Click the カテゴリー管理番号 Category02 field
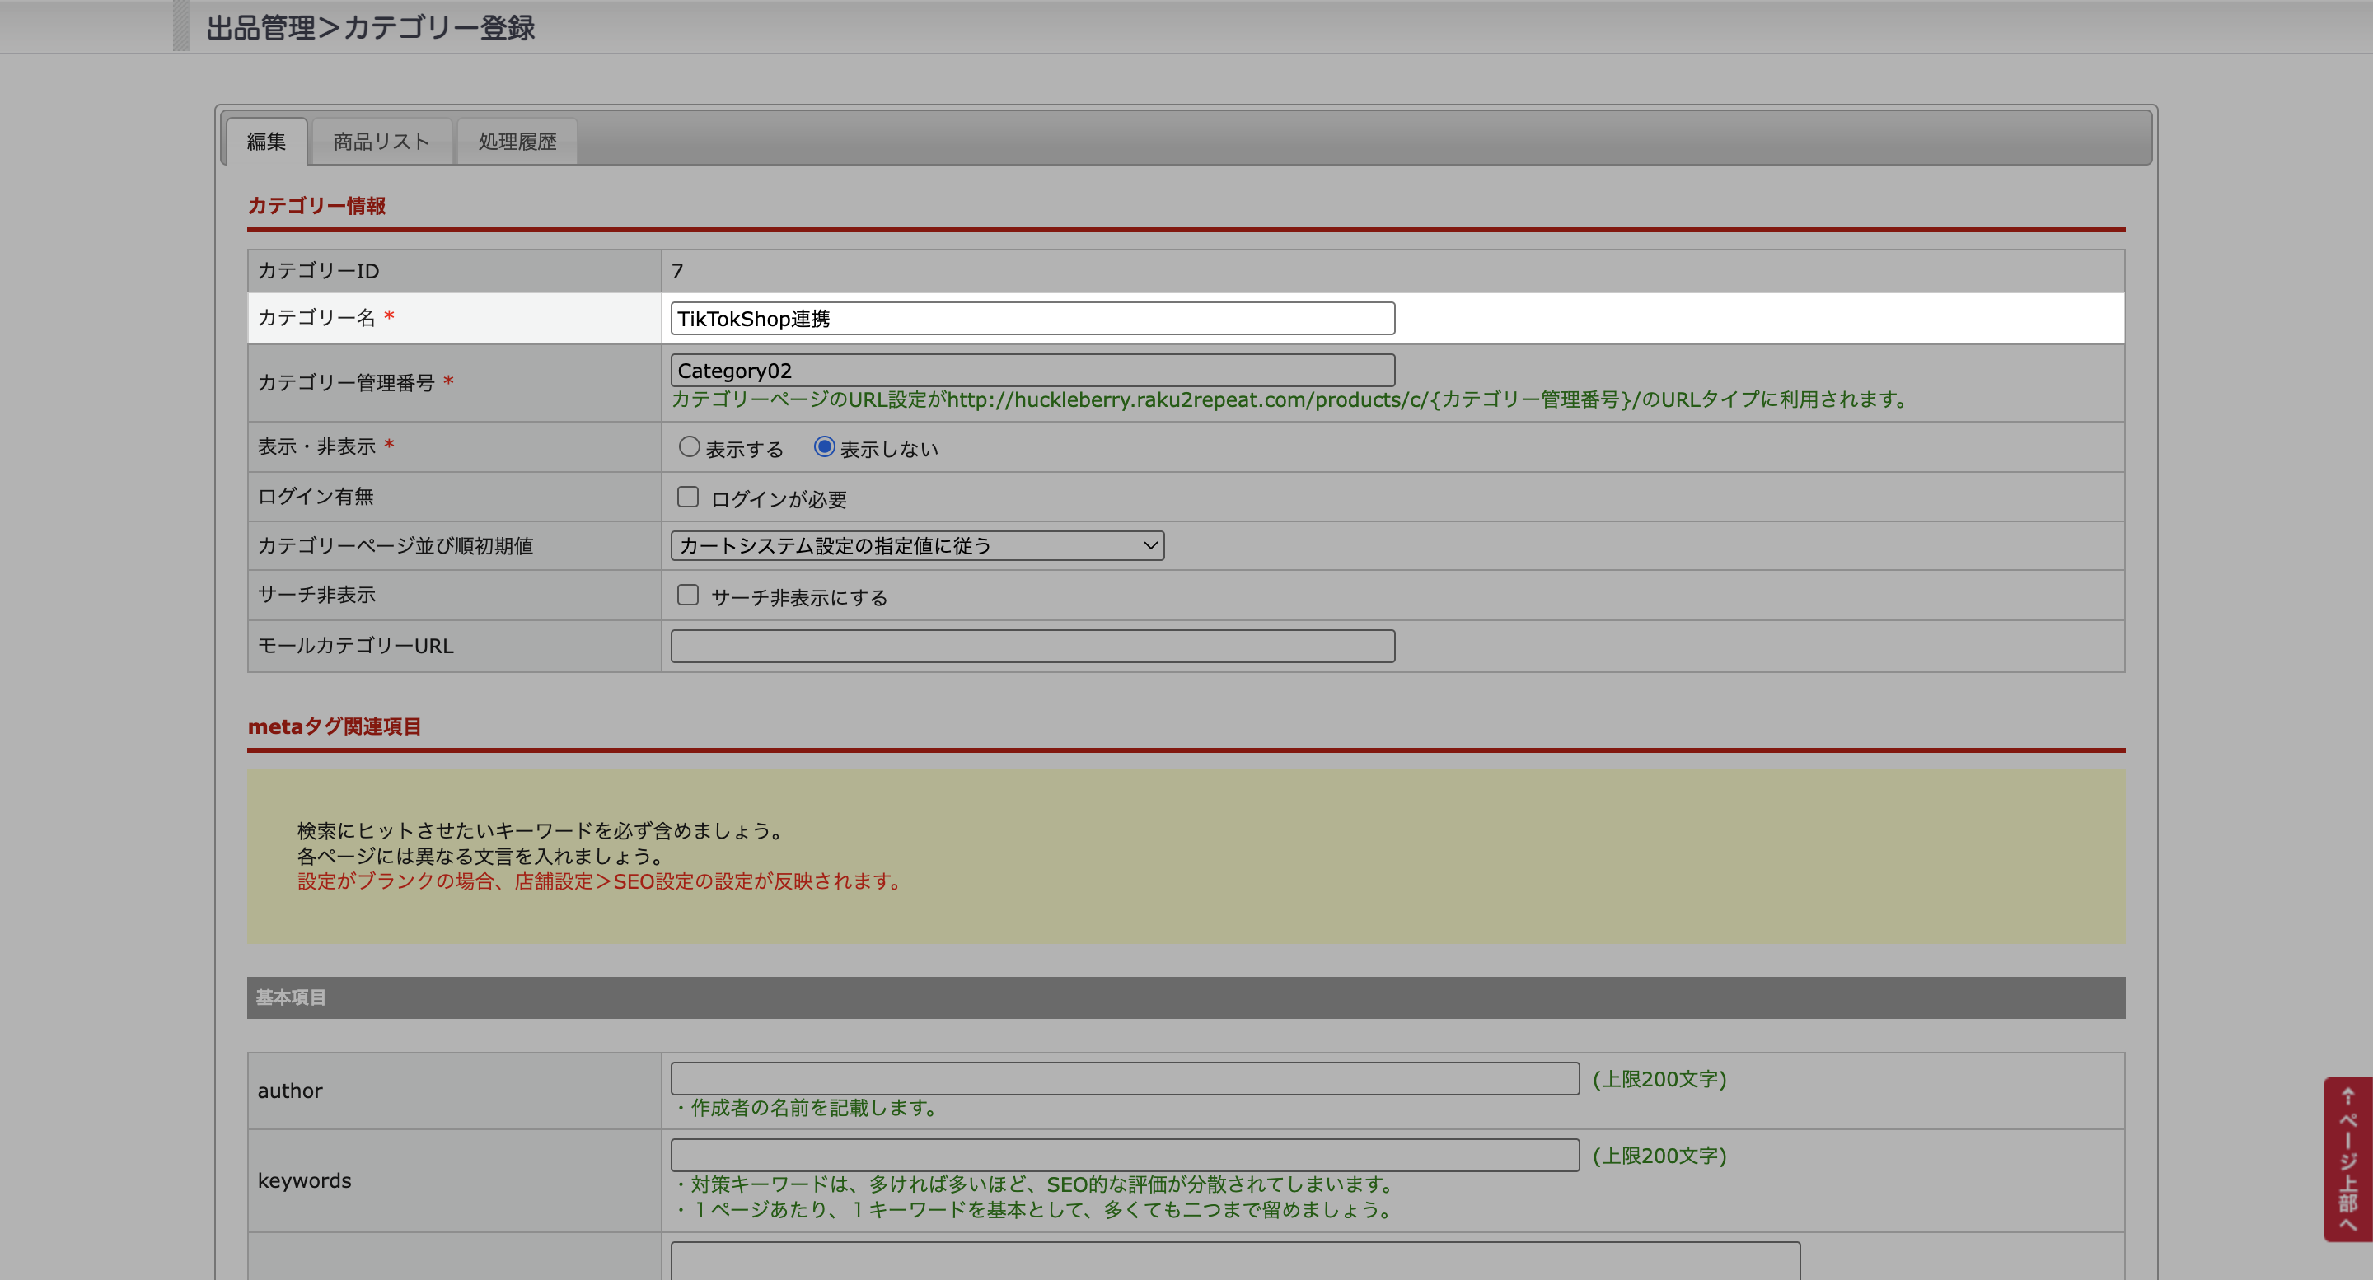2373x1280 pixels. point(1032,370)
